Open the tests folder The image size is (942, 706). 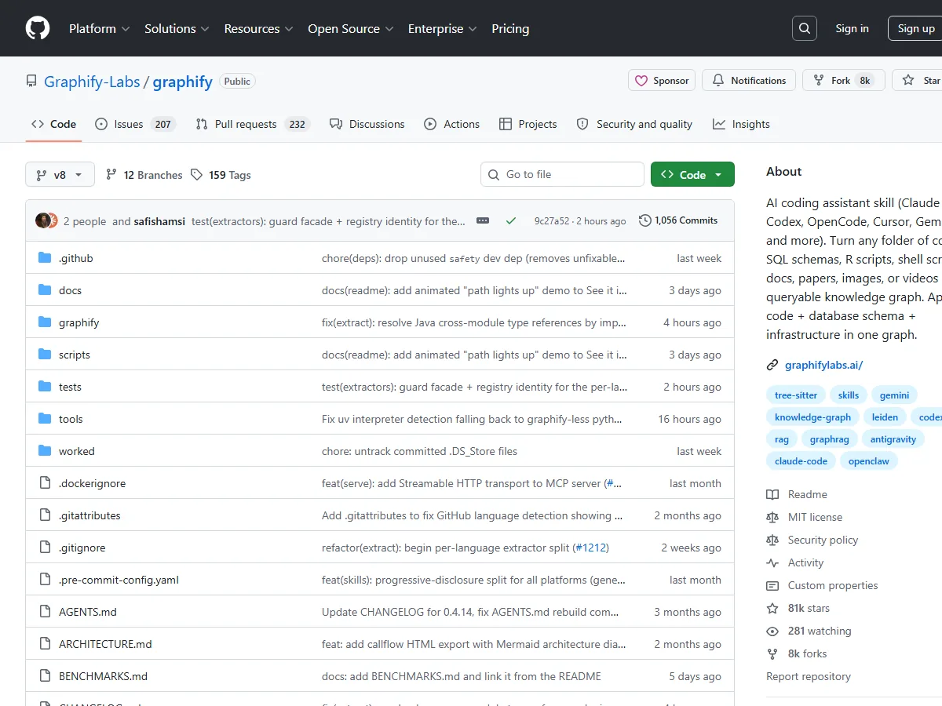tap(70, 387)
